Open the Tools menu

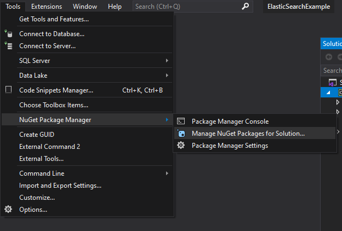tap(13, 7)
